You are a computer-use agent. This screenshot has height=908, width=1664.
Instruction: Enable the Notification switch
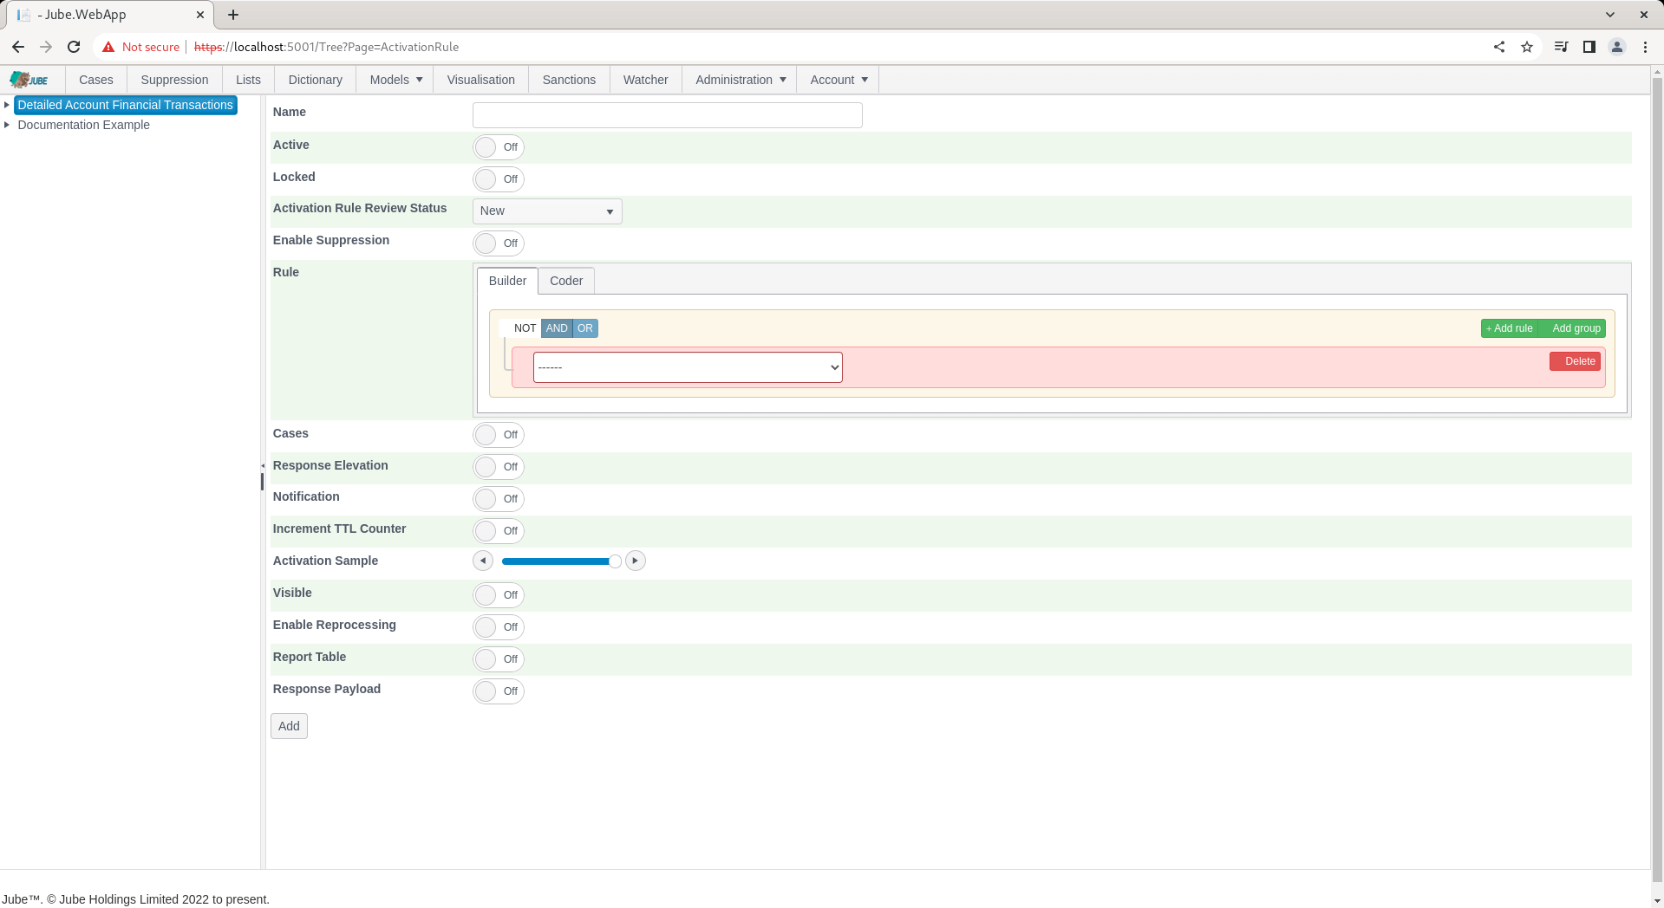[499, 499]
